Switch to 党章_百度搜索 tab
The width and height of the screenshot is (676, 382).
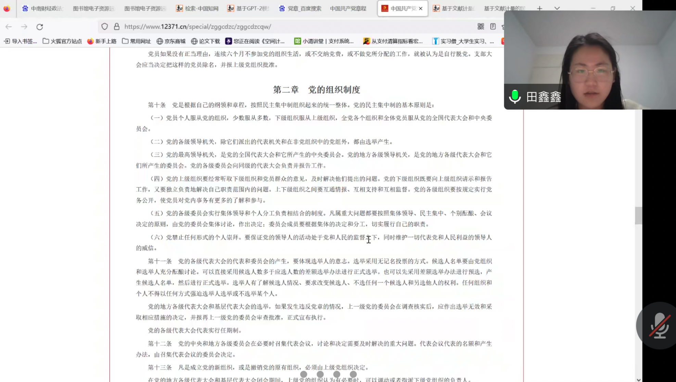[300, 9]
